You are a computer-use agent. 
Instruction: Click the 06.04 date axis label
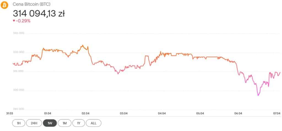click(238, 113)
